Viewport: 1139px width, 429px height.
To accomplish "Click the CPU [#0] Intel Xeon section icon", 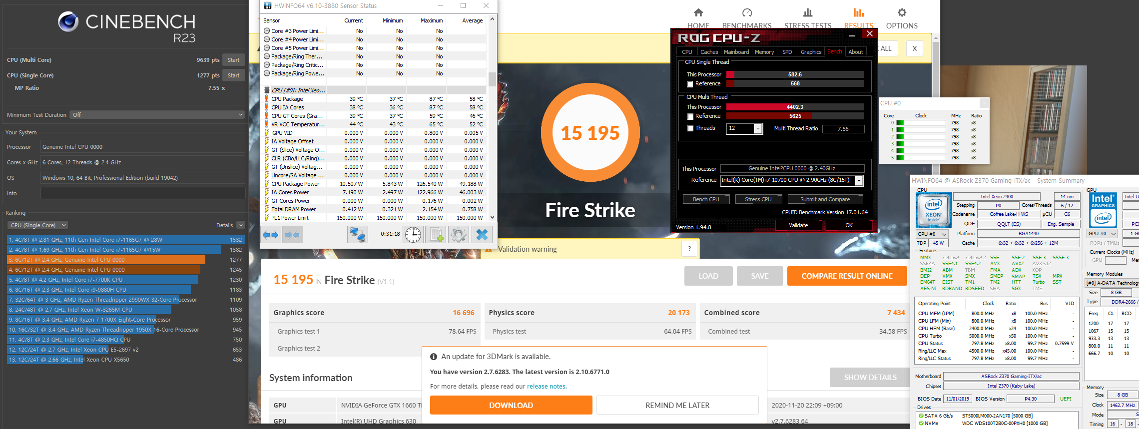I will (267, 90).
